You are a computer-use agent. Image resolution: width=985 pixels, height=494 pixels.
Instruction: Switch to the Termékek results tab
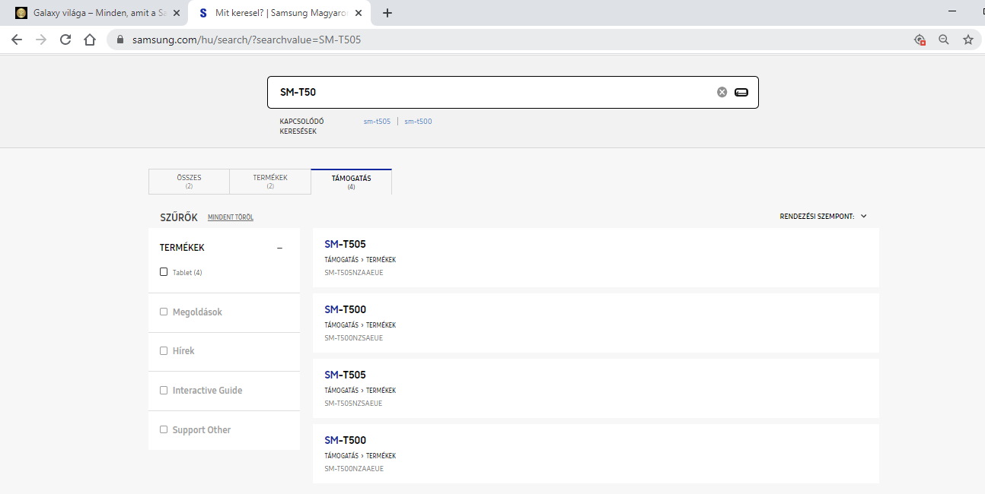270,182
